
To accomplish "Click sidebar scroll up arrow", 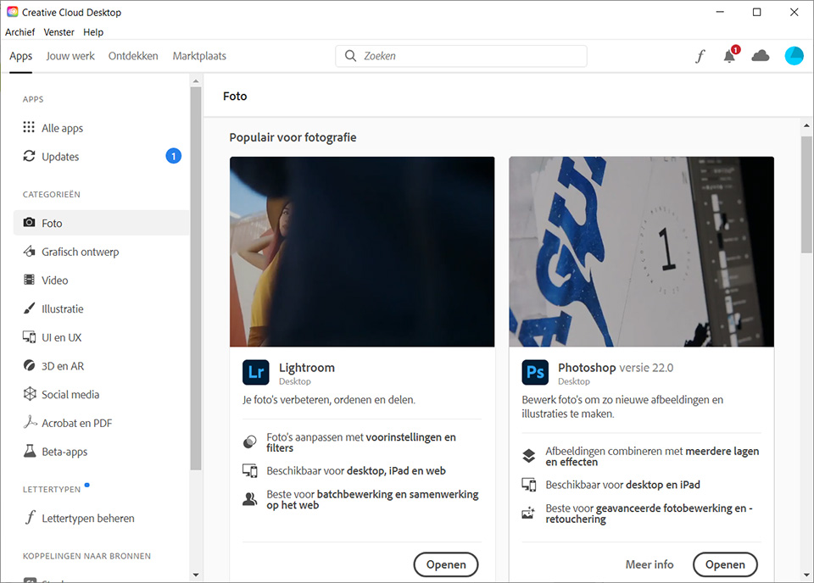I will (x=196, y=81).
